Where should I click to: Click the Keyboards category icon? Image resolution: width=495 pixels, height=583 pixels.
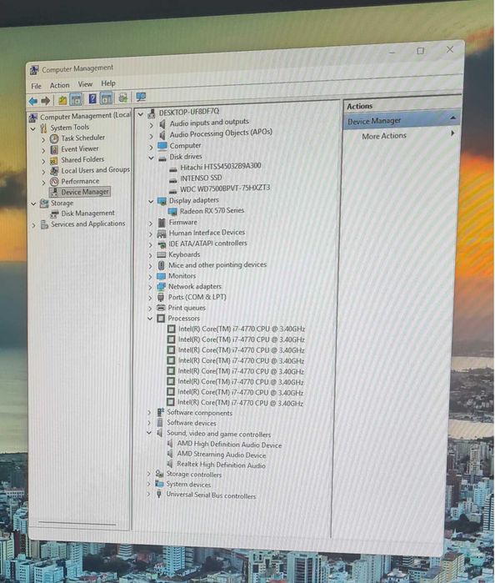[x=162, y=255]
